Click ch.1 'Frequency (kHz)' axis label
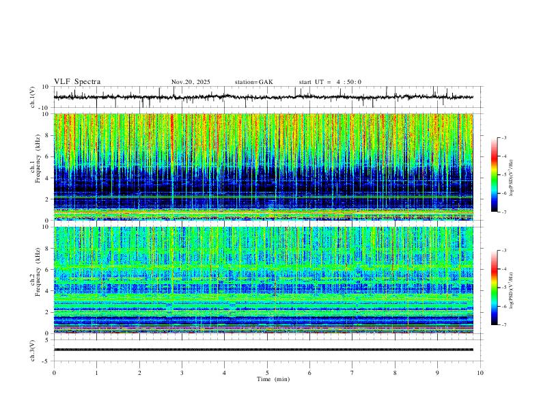 click(38, 158)
